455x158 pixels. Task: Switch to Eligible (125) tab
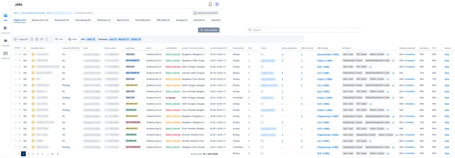20,20
